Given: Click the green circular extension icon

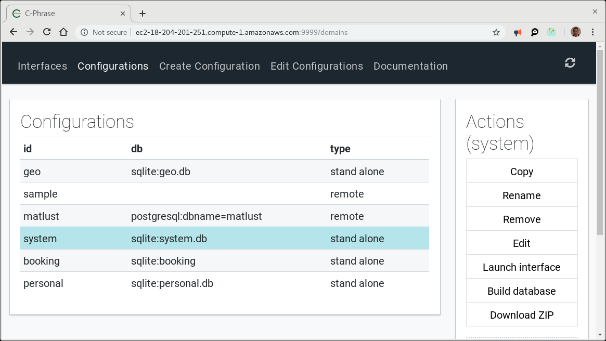Looking at the screenshot, I should pyautogui.click(x=551, y=32).
